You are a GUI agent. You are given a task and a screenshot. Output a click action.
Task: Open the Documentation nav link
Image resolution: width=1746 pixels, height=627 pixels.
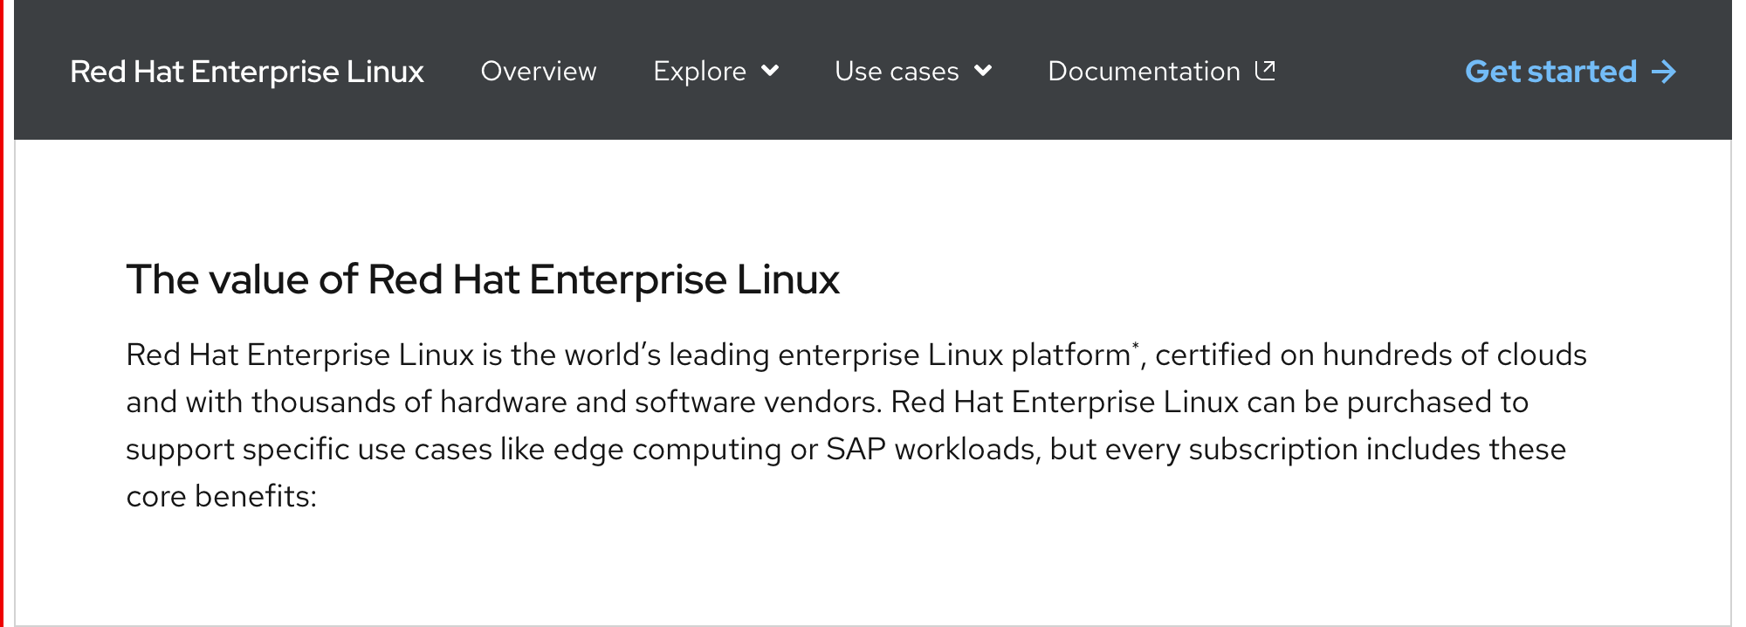coord(1144,72)
